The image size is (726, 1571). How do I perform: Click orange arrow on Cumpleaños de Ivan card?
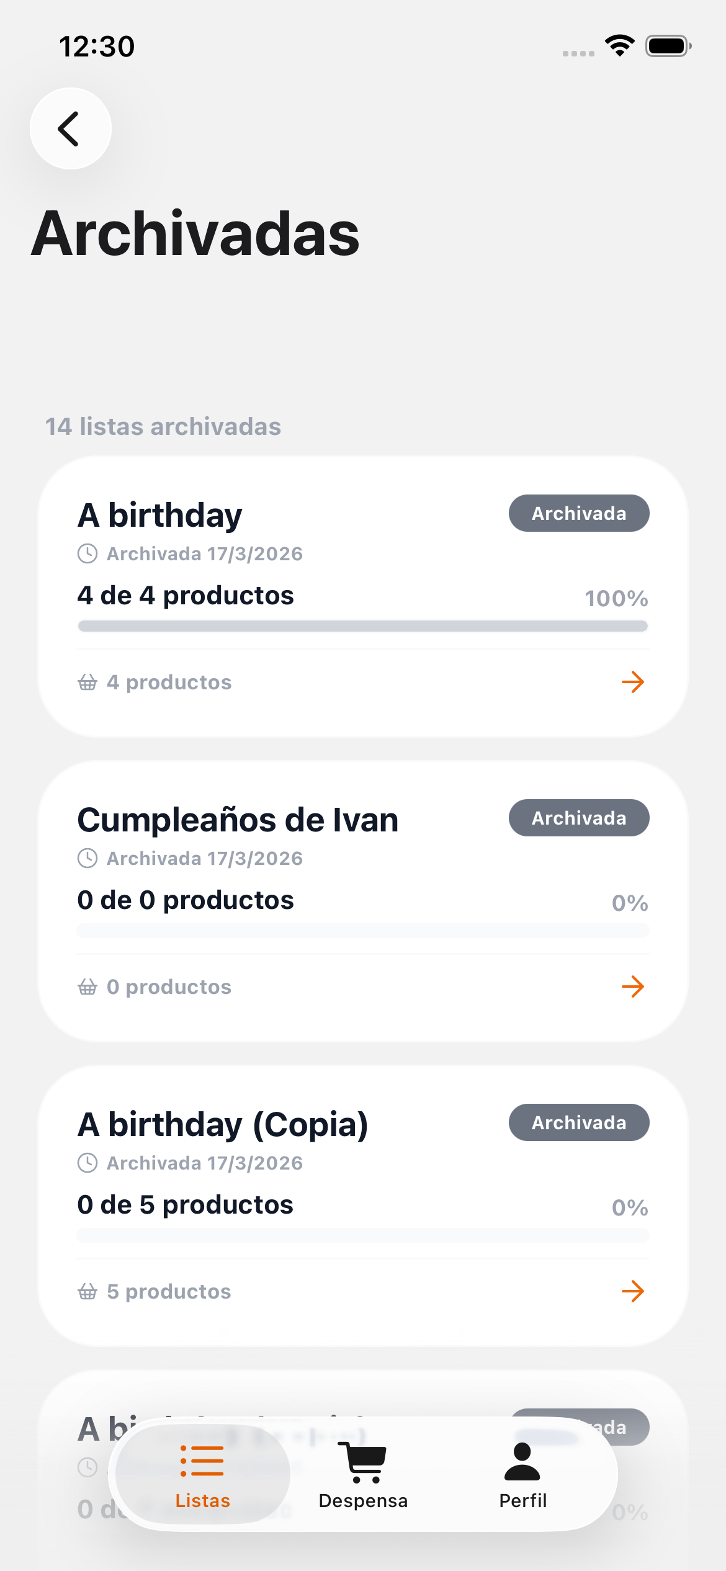(x=633, y=987)
